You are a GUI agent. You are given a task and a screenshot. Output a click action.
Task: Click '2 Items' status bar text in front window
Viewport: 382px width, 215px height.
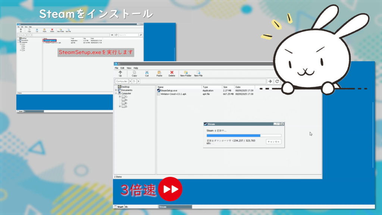click(118, 177)
